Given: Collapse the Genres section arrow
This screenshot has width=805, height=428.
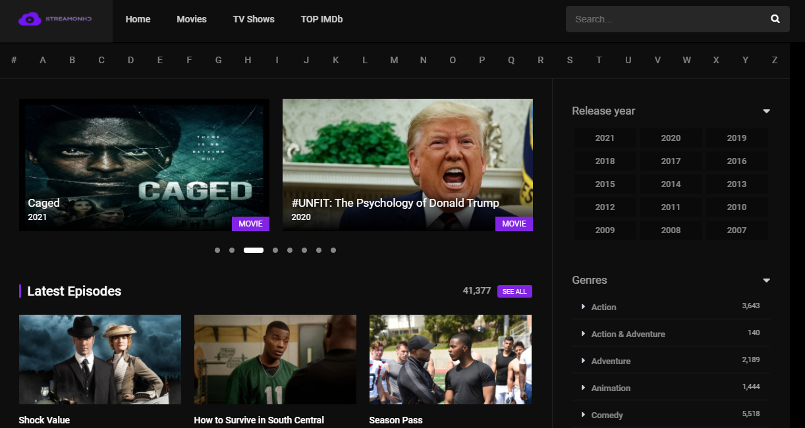Looking at the screenshot, I should 766,281.
